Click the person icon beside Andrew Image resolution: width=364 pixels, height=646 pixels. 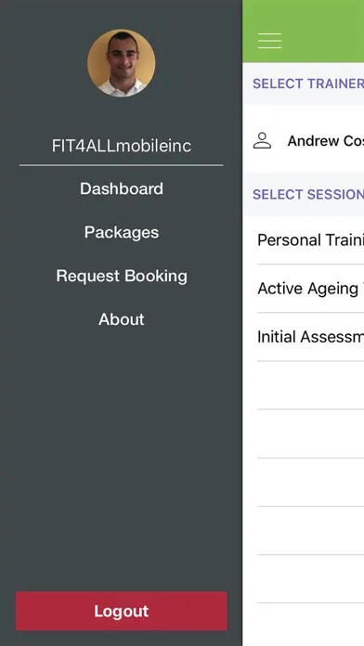point(262,140)
